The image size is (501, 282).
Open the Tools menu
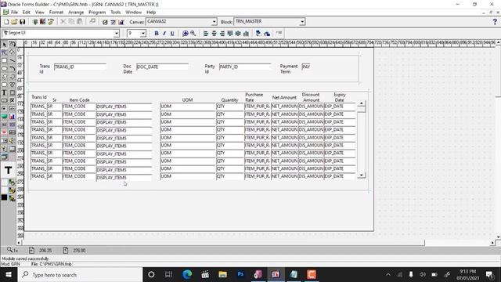point(115,13)
